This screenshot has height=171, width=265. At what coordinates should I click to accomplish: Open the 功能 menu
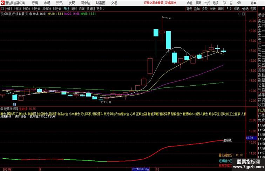[189, 3]
